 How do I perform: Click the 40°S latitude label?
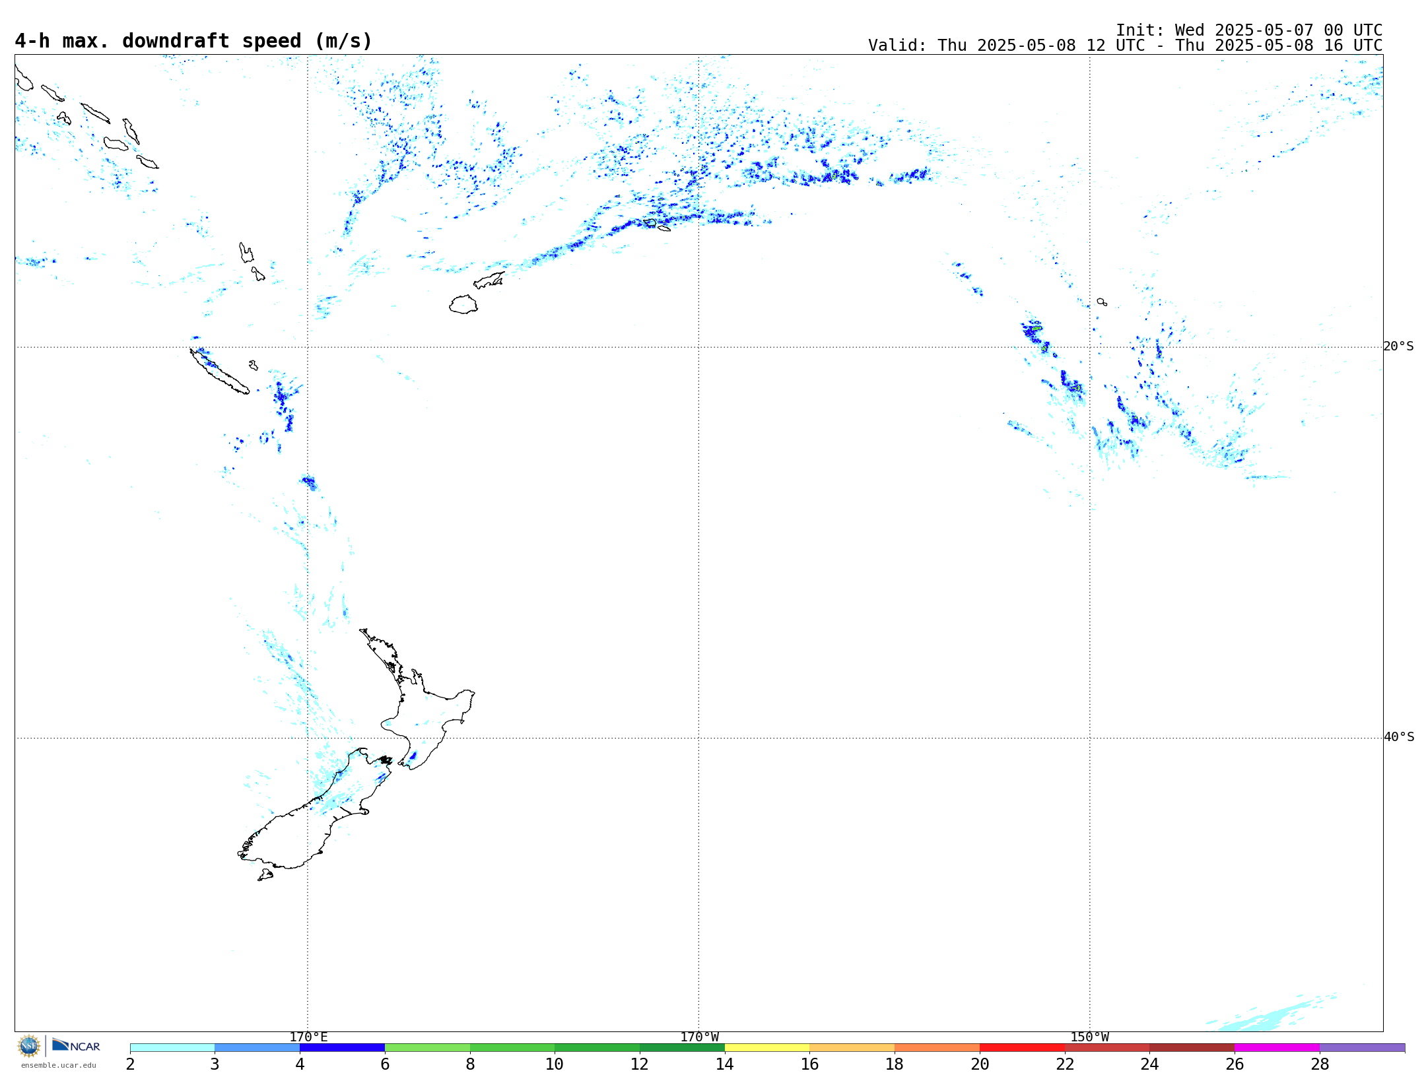click(1398, 737)
